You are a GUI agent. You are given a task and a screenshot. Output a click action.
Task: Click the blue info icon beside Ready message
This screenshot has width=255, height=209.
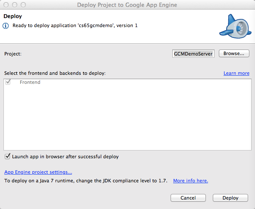(6, 26)
